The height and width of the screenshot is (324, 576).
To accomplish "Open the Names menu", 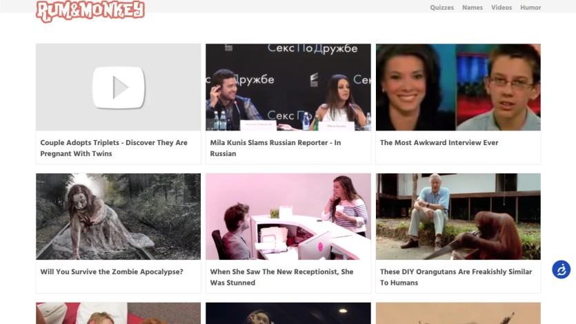I will tap(472, 8).
